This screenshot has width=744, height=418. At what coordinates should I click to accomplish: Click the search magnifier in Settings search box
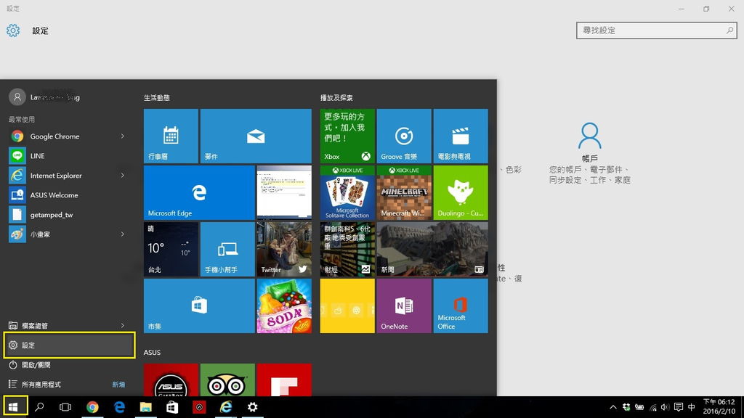pos(729,30)
